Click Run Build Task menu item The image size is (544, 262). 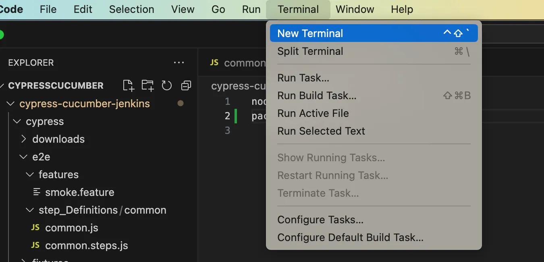[x=317, y=96]
